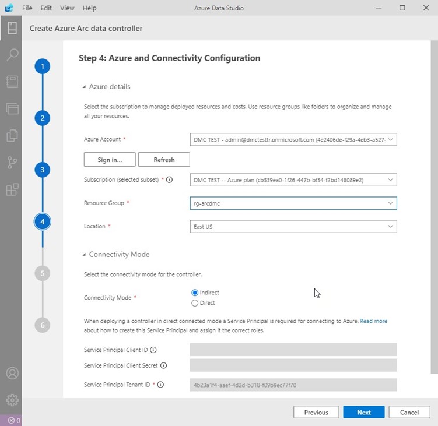Click Service Principal Client Secret info icon

coord(163,365)
